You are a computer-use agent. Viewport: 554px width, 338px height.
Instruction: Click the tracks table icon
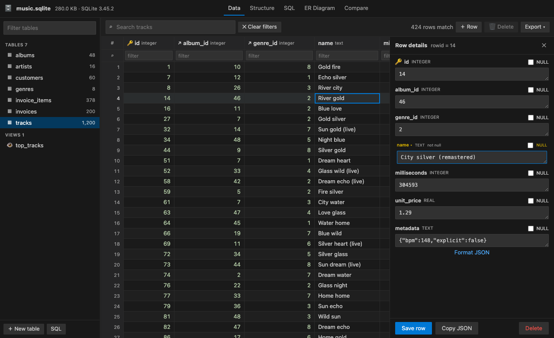coord(10,123)
